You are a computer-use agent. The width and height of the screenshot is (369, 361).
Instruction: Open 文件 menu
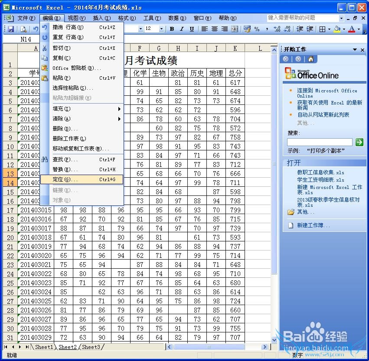[x=26, y=18]
